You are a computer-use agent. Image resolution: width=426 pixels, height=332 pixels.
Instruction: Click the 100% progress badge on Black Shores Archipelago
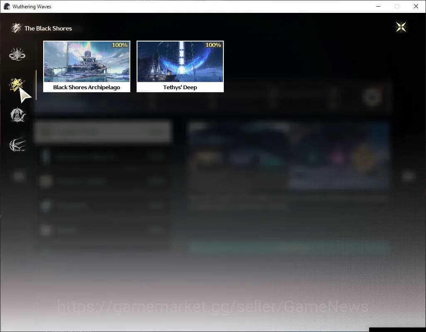click(119, 45)
